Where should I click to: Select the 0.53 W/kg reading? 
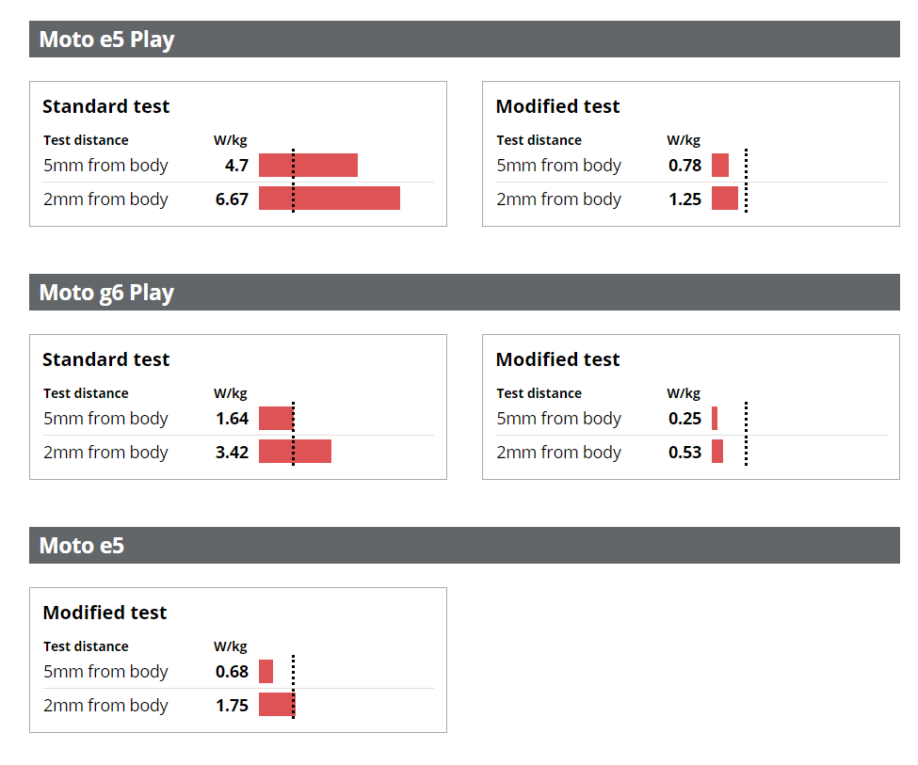coord(684,453)
